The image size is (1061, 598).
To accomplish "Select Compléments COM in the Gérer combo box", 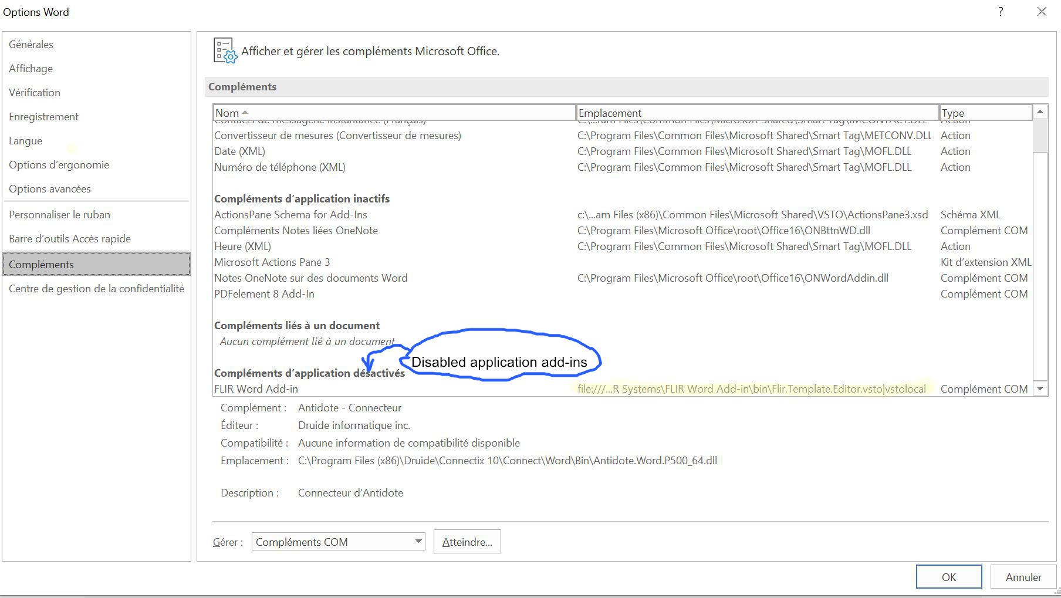I will pyautogui.click(x=329, y=541).
